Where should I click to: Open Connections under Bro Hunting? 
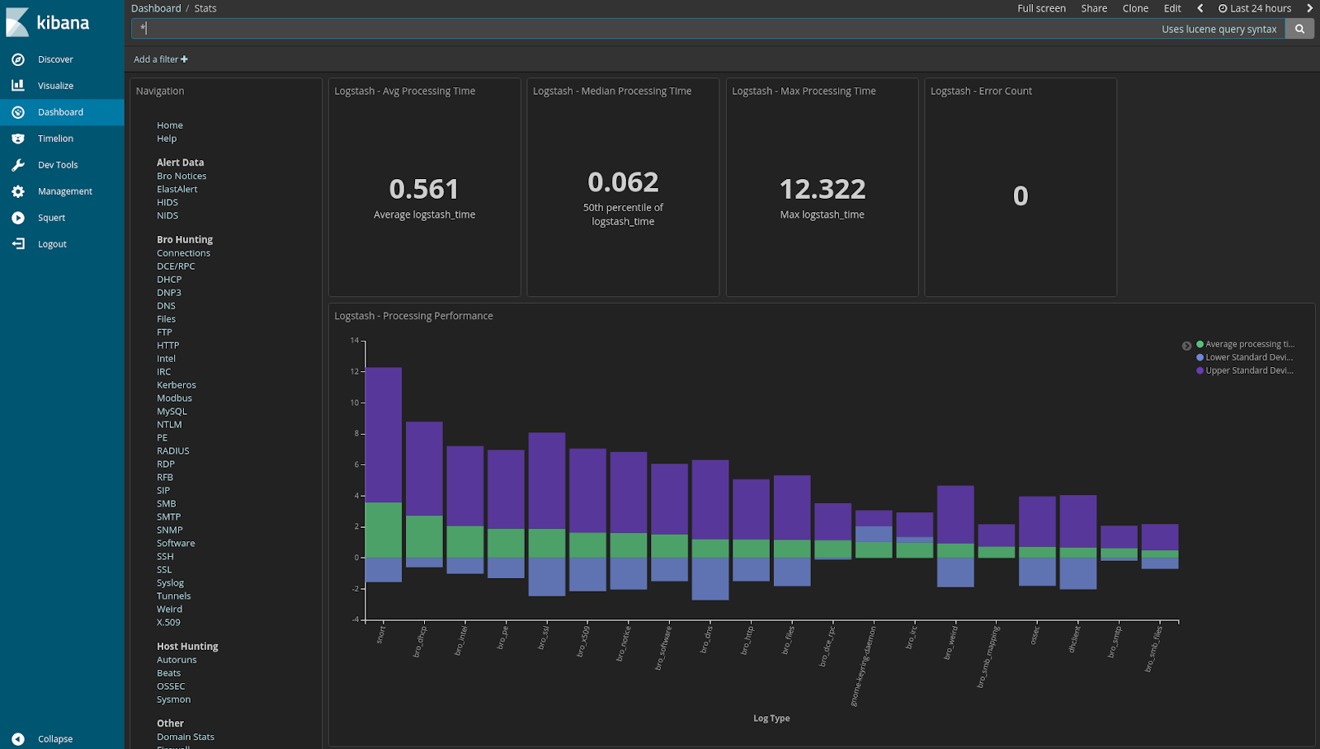pos(183,253)
